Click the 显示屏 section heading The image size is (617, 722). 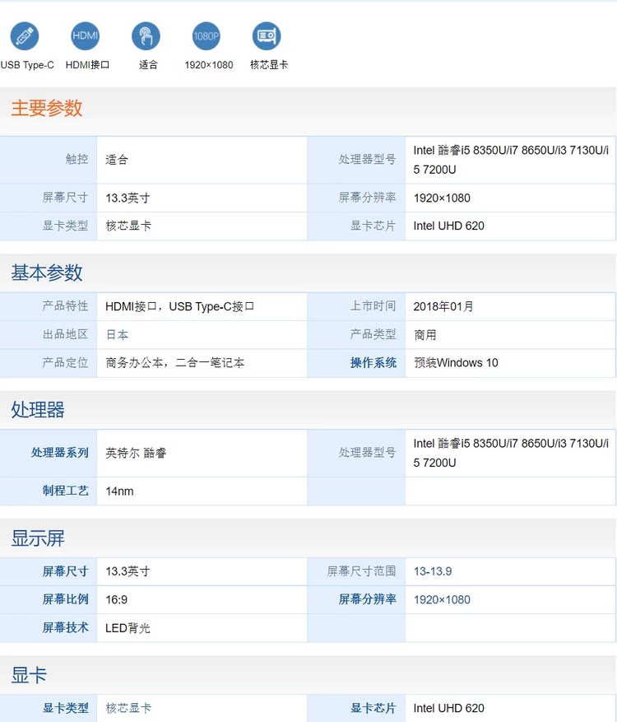point(38,538)
